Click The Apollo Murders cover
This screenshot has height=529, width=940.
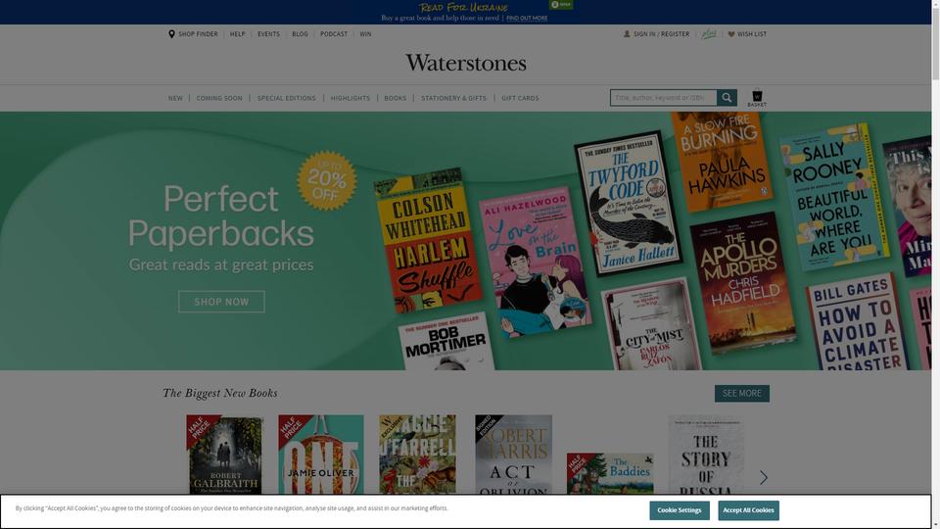(743, 282)
